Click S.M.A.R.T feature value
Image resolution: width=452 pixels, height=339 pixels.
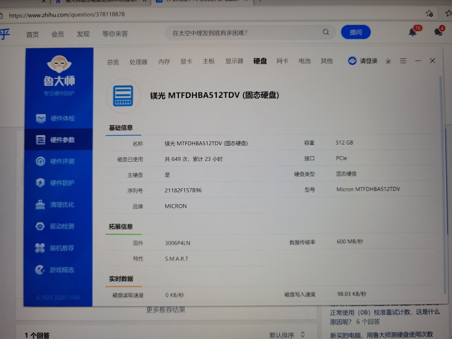tap(177, 259)
